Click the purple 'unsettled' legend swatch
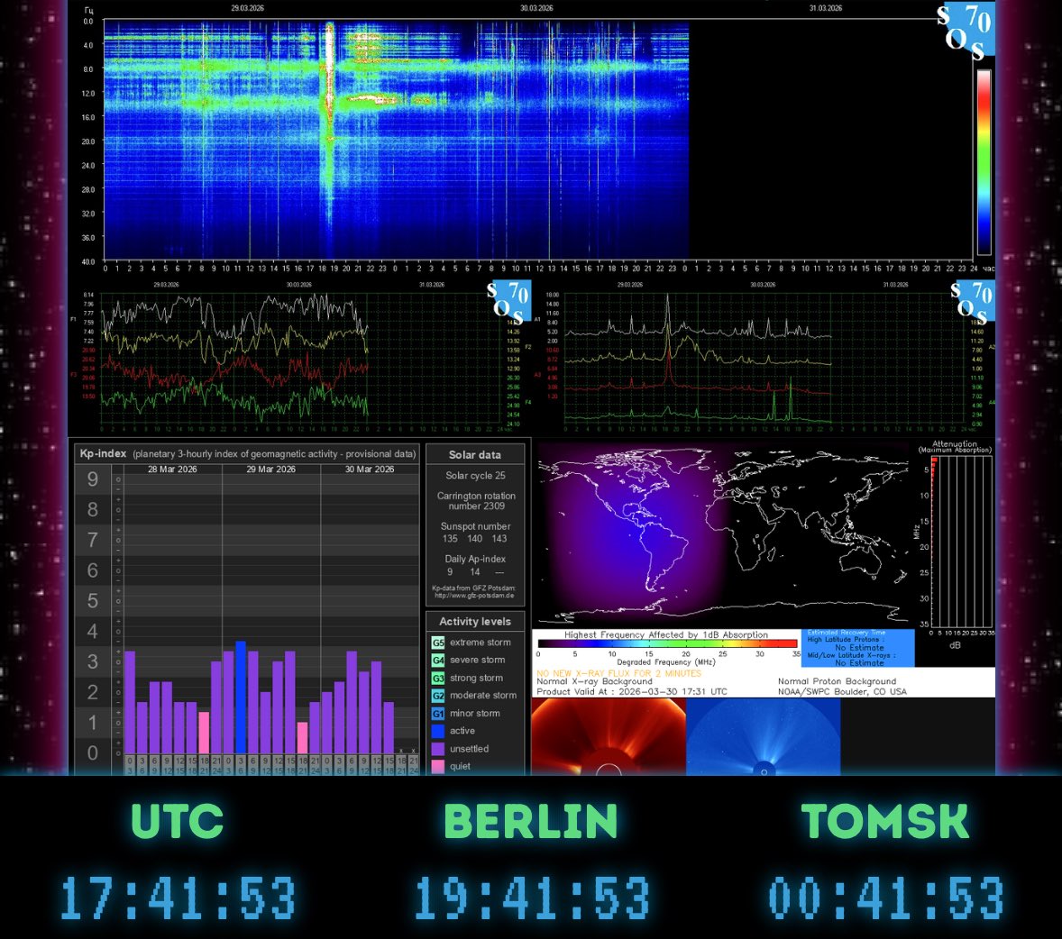 click(438, 749)
